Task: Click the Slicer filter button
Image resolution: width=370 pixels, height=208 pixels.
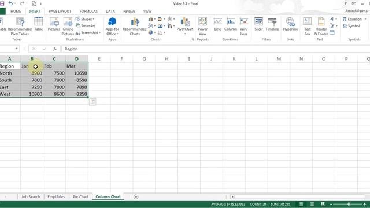Action: coord(258,24)
